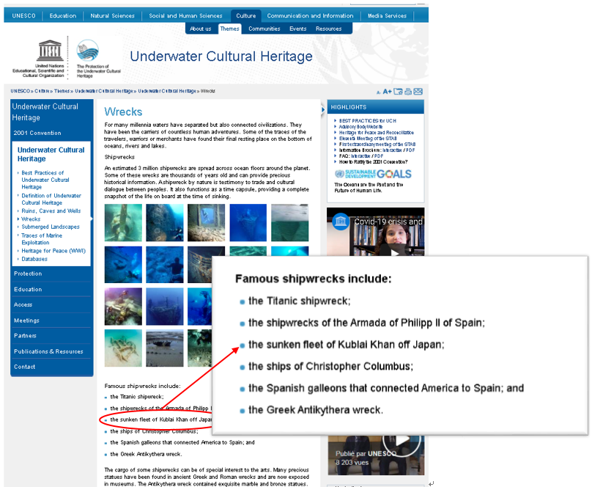Select the Resources sub-menu item
The width and height of the screenshot is (592, 487).
coord(328,29)
